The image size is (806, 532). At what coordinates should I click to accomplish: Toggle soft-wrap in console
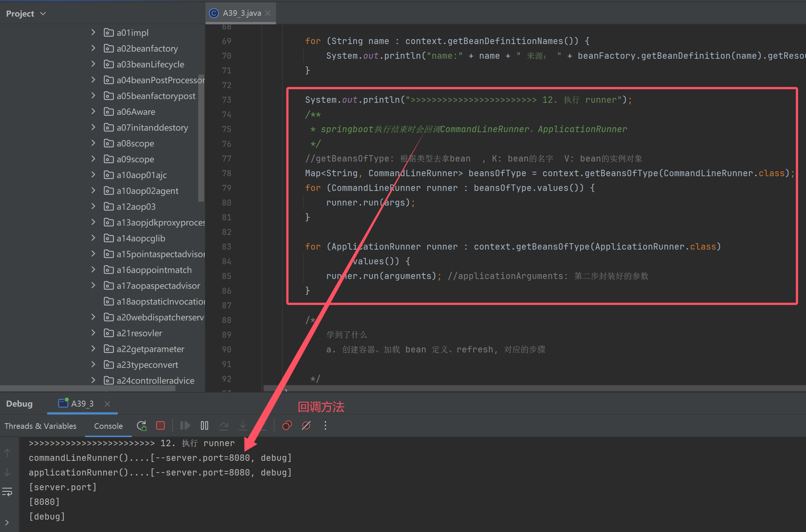click(x=7, y=491)
